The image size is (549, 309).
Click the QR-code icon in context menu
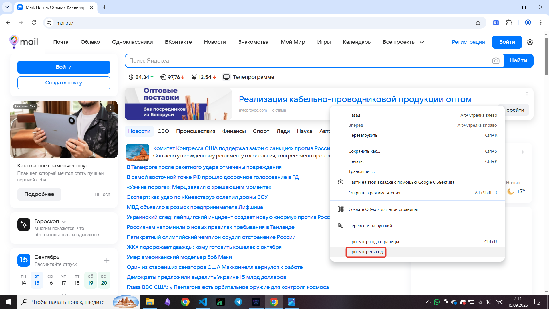pos(341,209)
